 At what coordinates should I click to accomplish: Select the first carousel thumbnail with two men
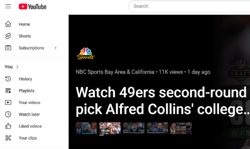click(86, 128)
